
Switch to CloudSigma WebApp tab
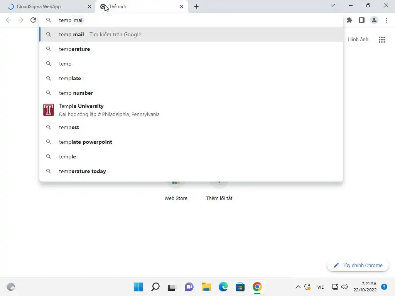(x=47, y=7)
